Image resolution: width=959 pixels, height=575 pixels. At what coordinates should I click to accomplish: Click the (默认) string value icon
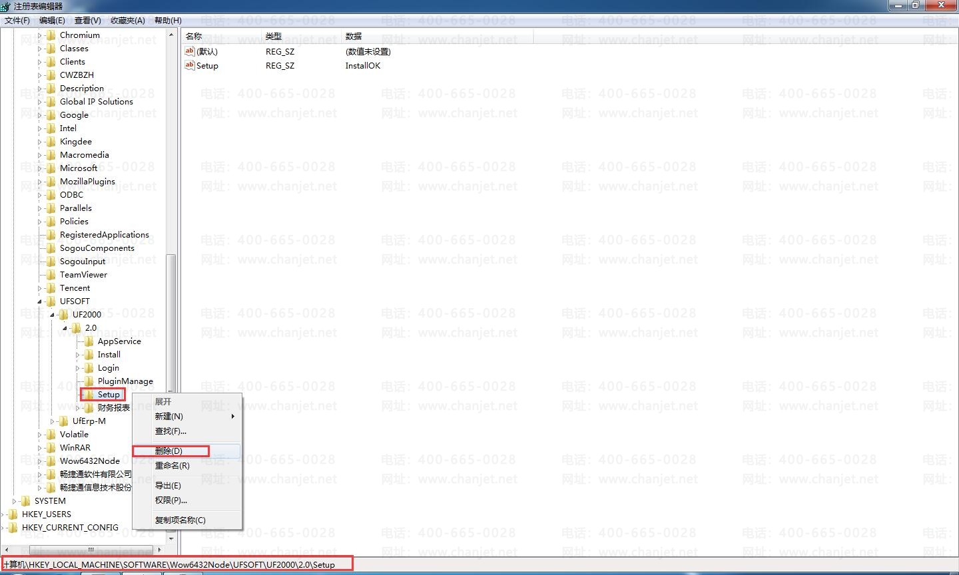[190, 51]
